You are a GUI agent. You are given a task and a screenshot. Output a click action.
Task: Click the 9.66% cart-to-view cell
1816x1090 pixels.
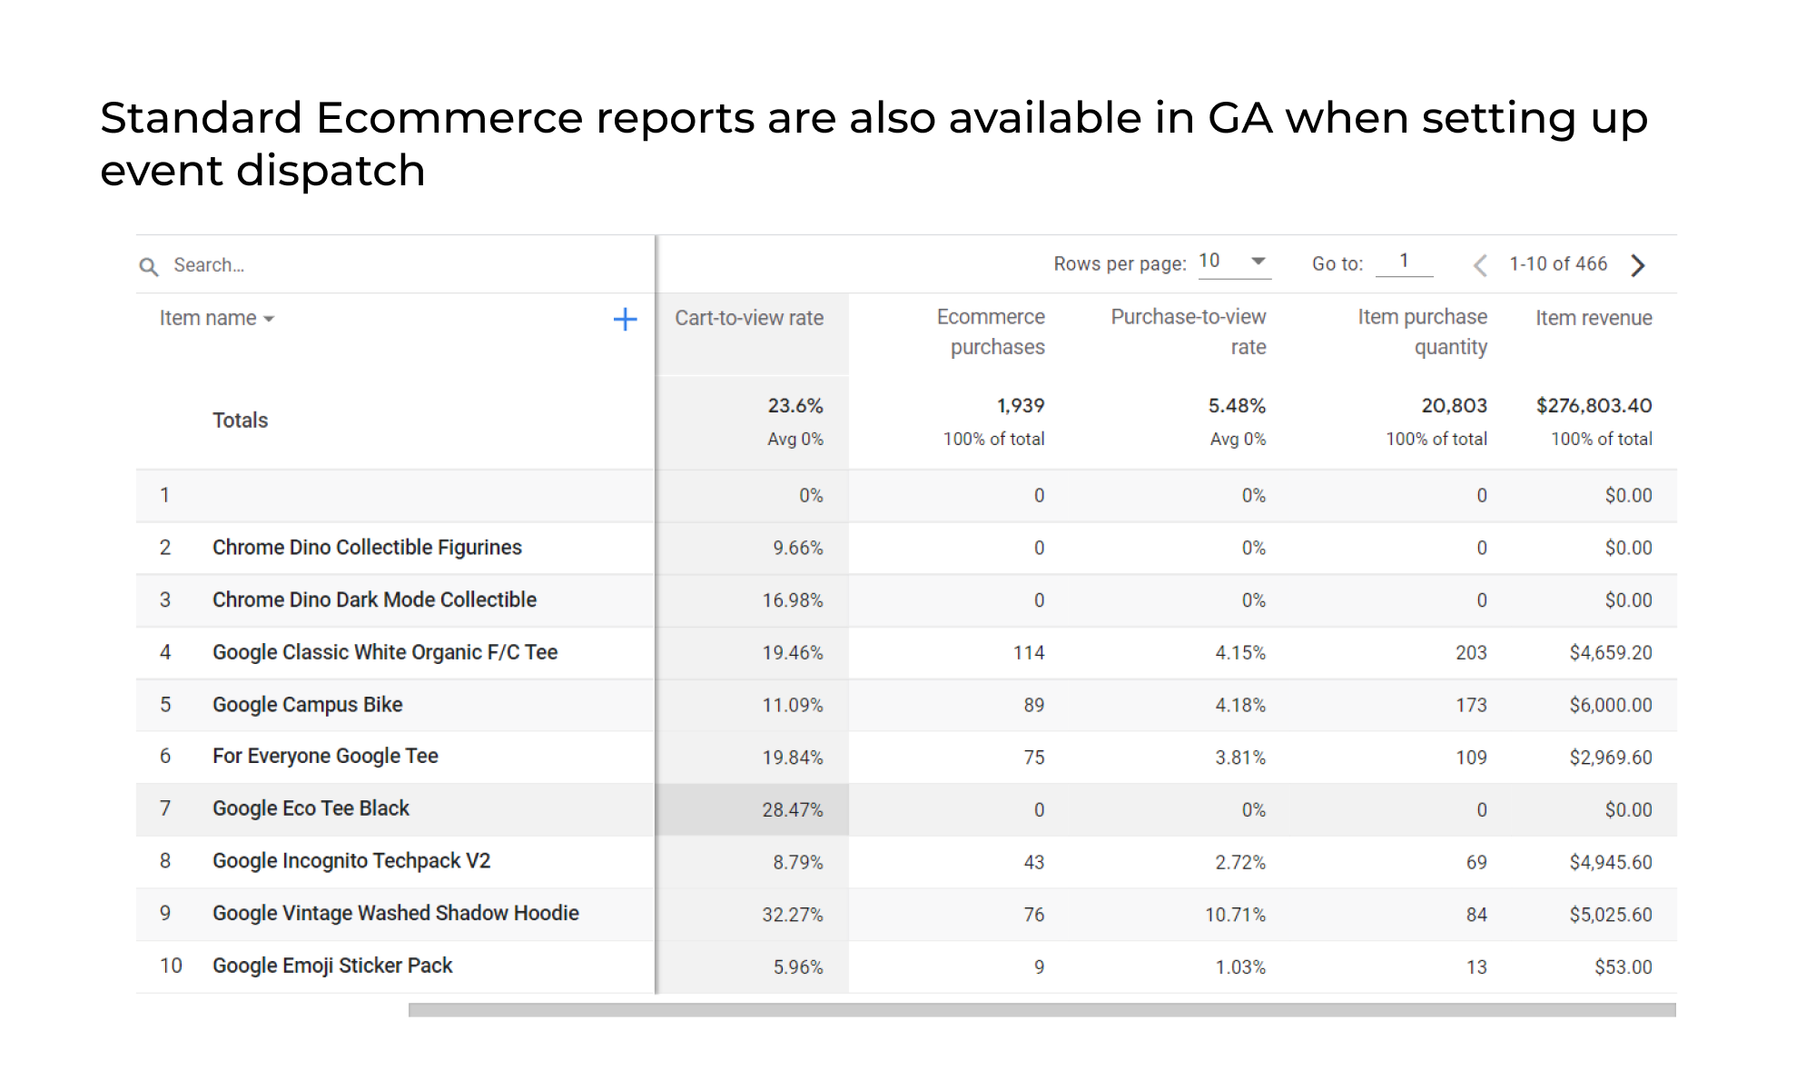point(798,549)
